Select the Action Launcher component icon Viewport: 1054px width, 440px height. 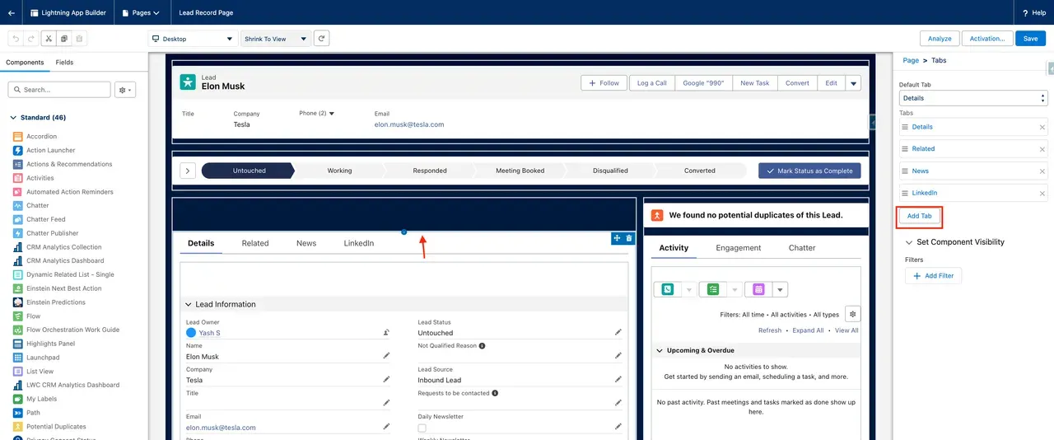click(x=18, y=150)
